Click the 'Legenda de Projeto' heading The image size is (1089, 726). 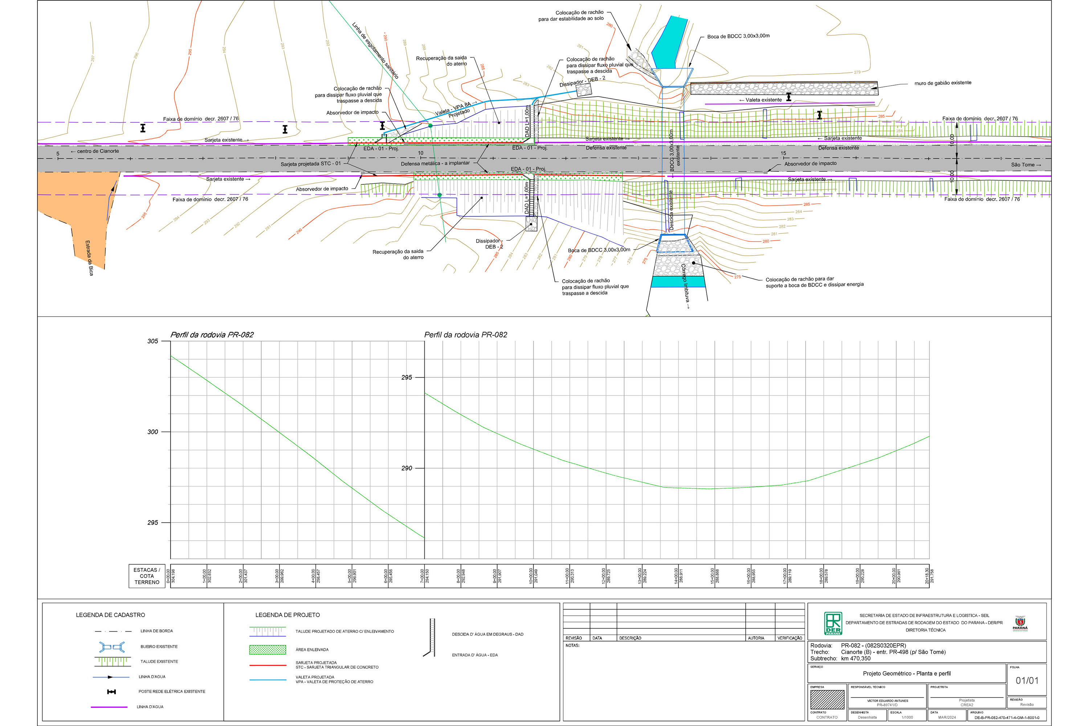[287, 615]
